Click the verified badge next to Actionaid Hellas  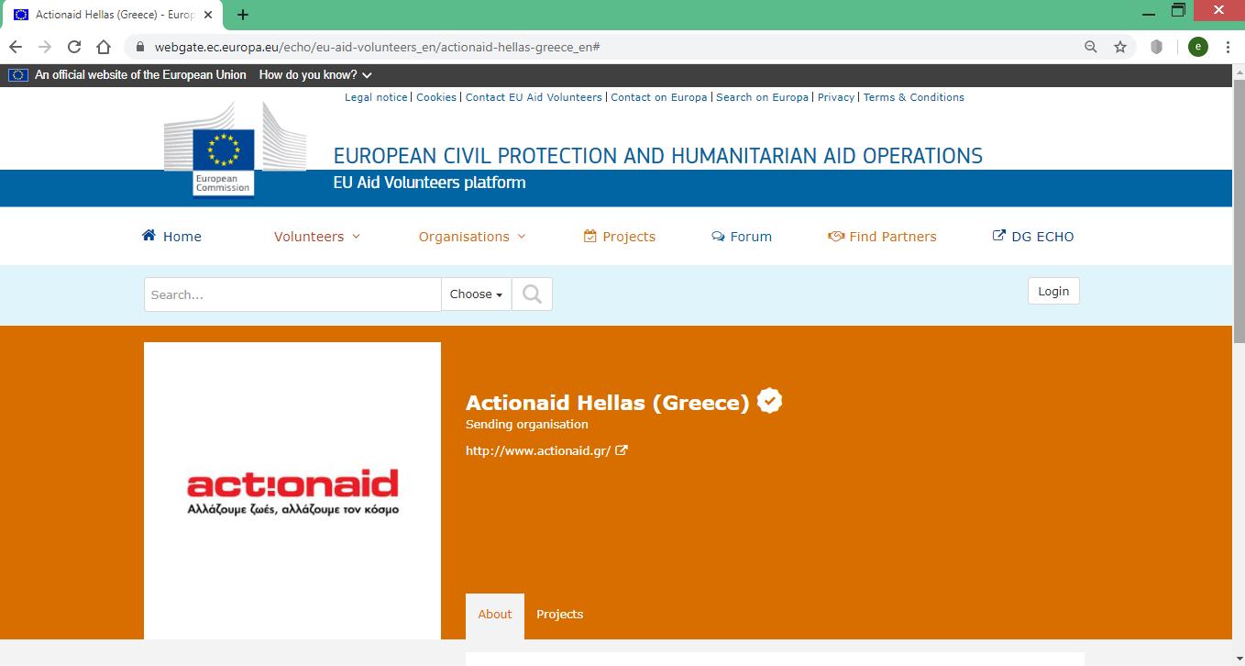click(x=770, y=401)
